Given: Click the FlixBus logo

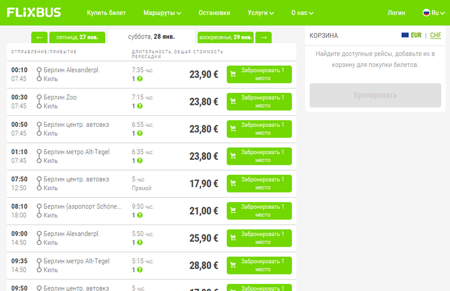Looking at the screenshot, I should 34,13.
